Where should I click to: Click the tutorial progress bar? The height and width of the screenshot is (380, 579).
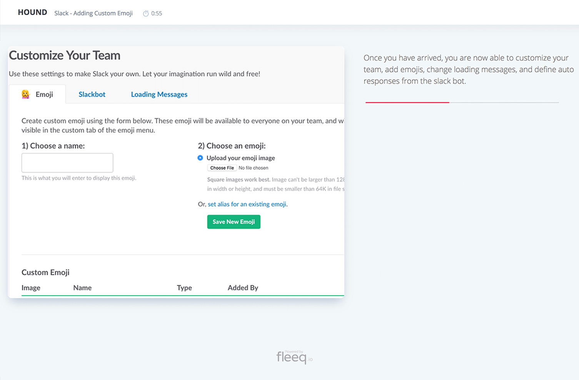[x=462, y=102]
